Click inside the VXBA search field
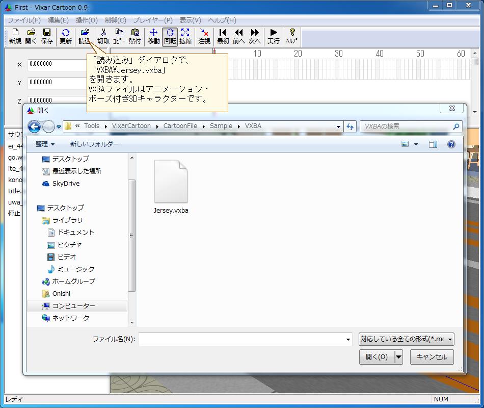 pyautogui.click(x=408, y=126)
